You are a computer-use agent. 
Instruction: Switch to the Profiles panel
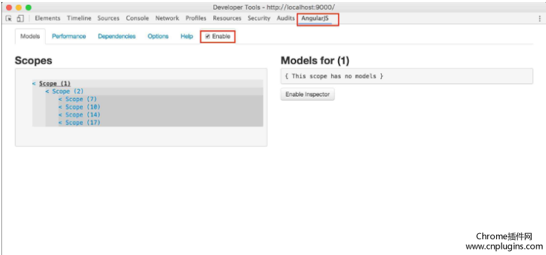pos(196,18)
